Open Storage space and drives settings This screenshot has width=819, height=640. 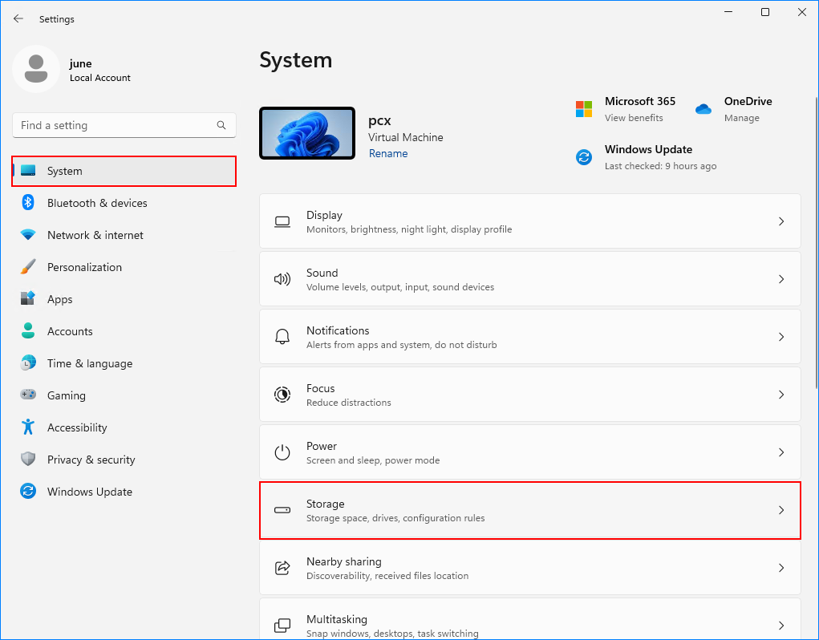(530, 510)
